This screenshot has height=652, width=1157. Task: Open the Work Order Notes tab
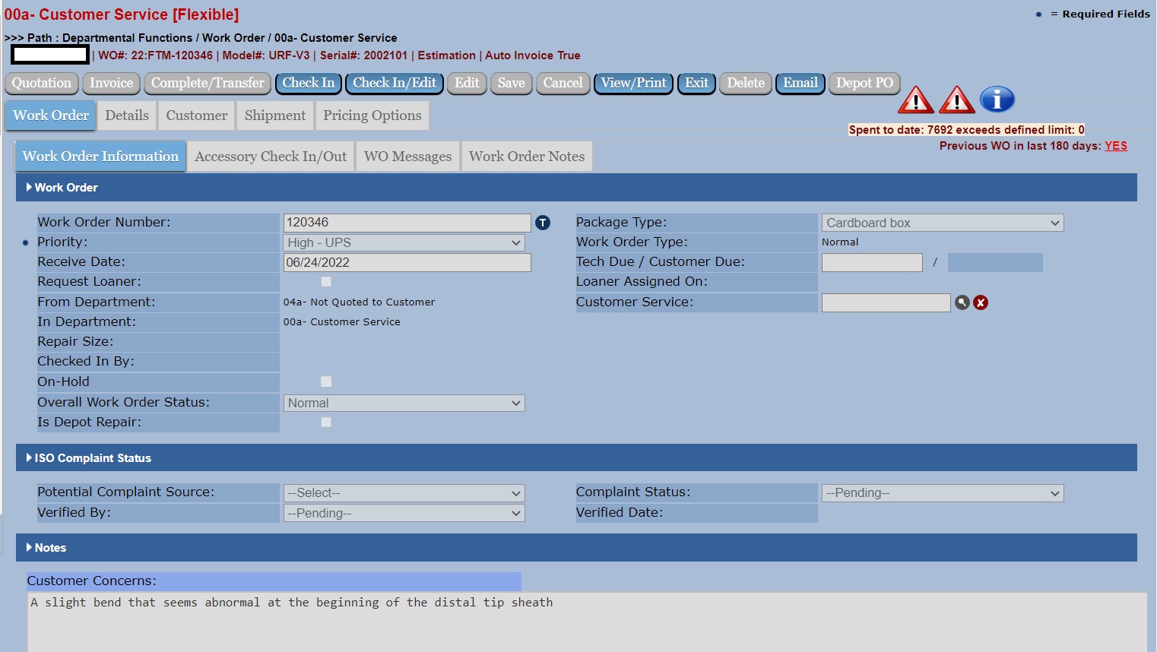tap(526, 157)
